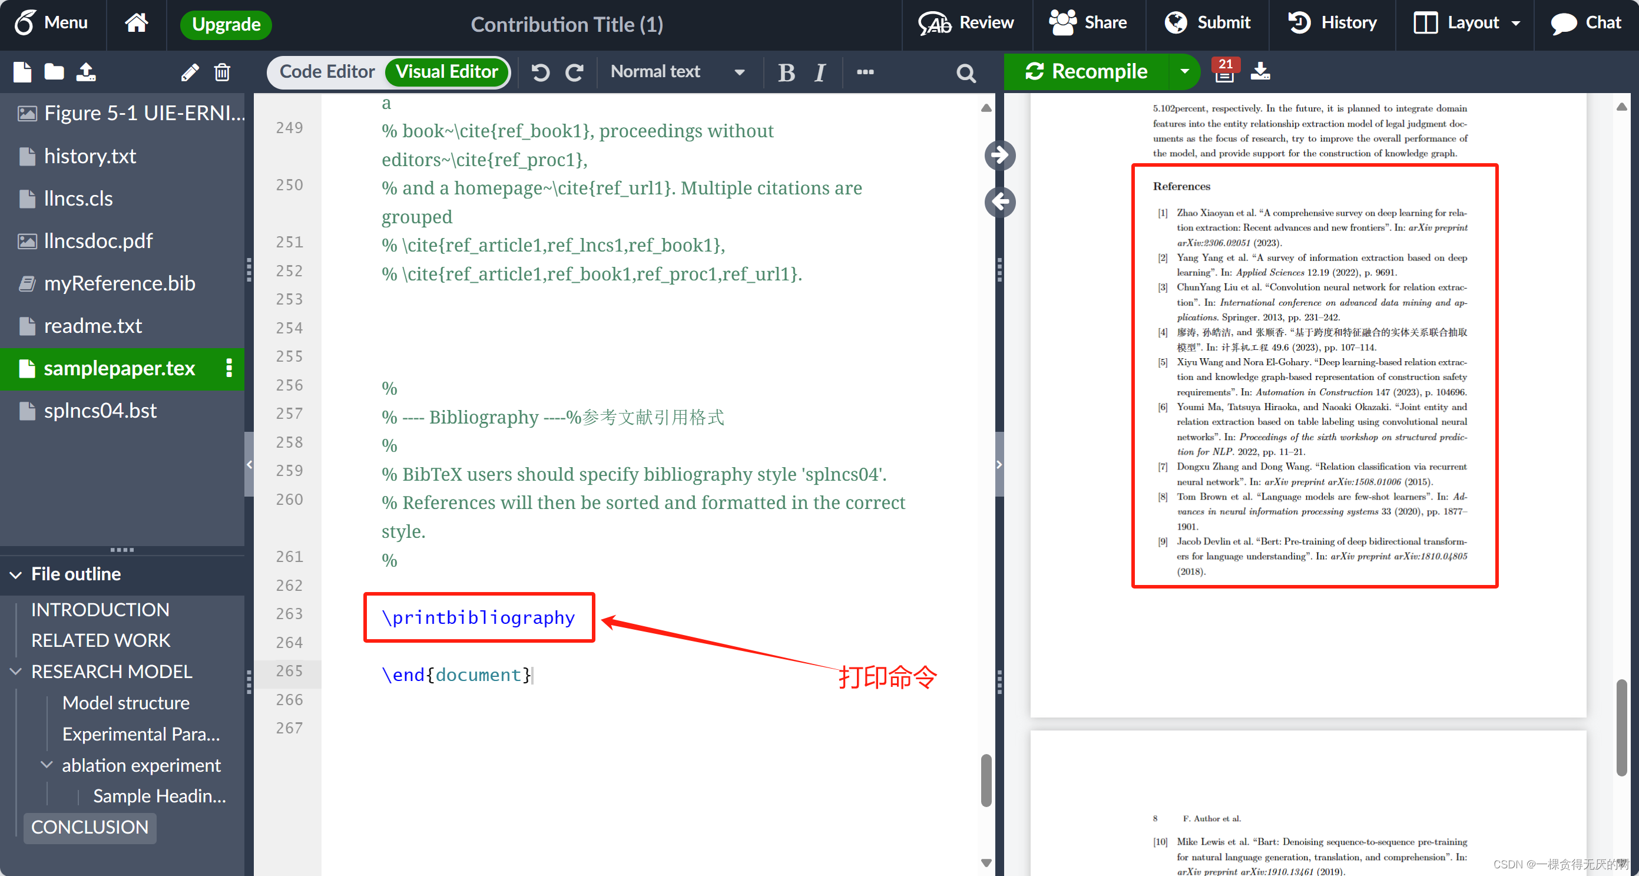Switch to Code Editor mode
Image resolution: width=1639 pixels, height=876 pixels.
click(x=327, y=71)
